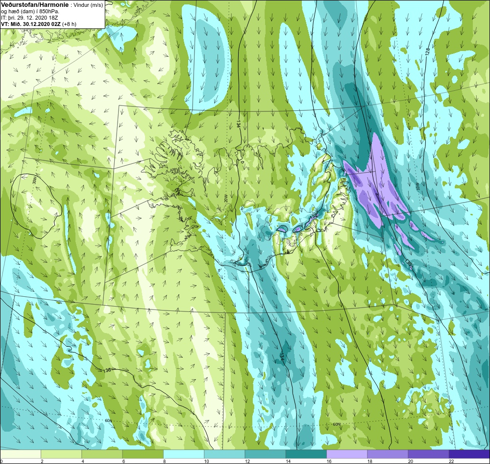Click the legend tick label '20'
This screenshot has height=464, width=490.
[x=410, y=461]
